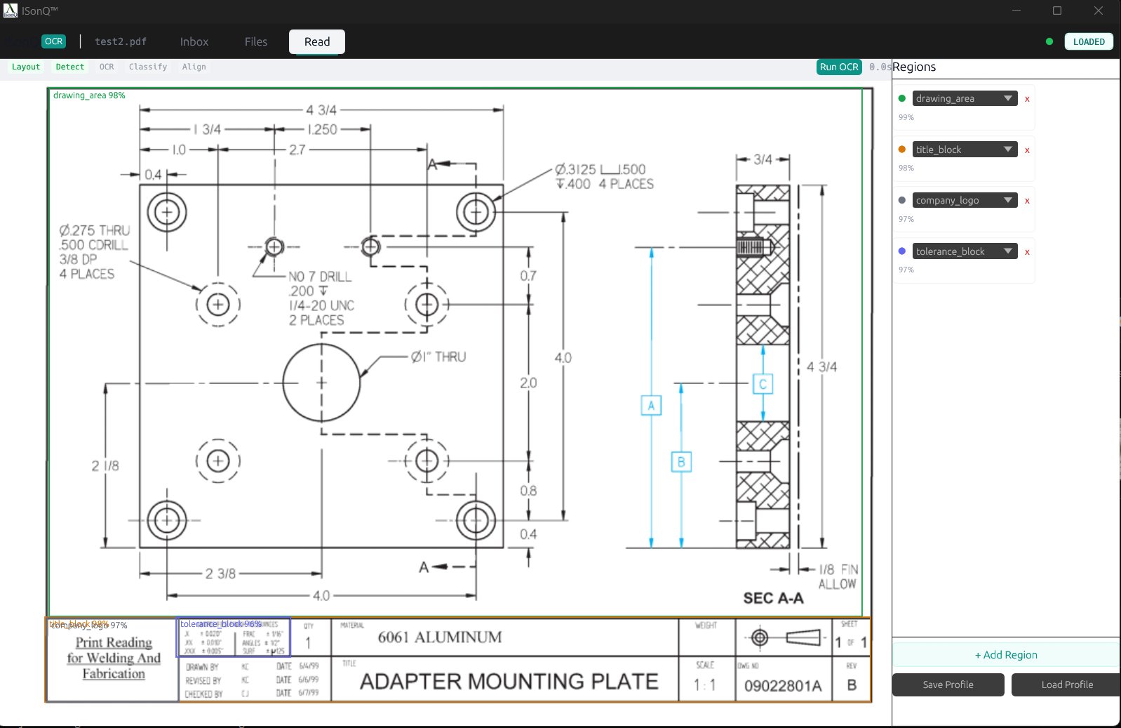This screenshot has width=1121, height=728.
Task: Switch to the Inbox tab
Action: click(194, 41)
